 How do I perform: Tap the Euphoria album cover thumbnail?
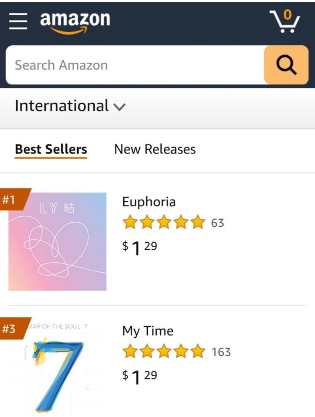click(x=58, y=242)
